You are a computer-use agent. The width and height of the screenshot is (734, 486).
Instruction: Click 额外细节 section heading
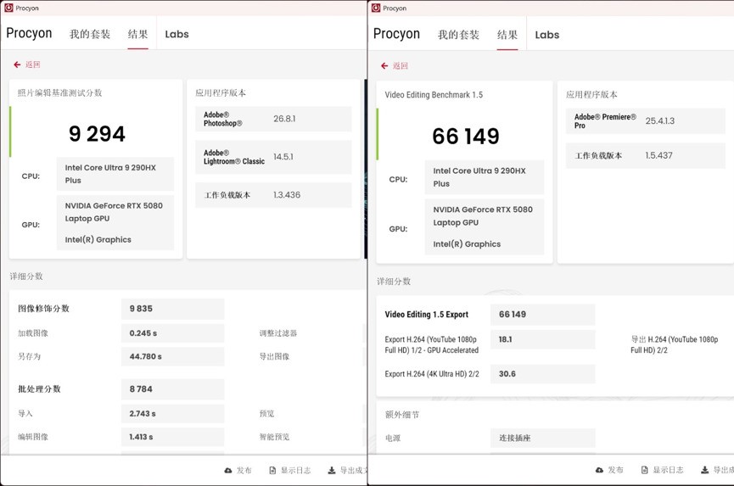402,415
